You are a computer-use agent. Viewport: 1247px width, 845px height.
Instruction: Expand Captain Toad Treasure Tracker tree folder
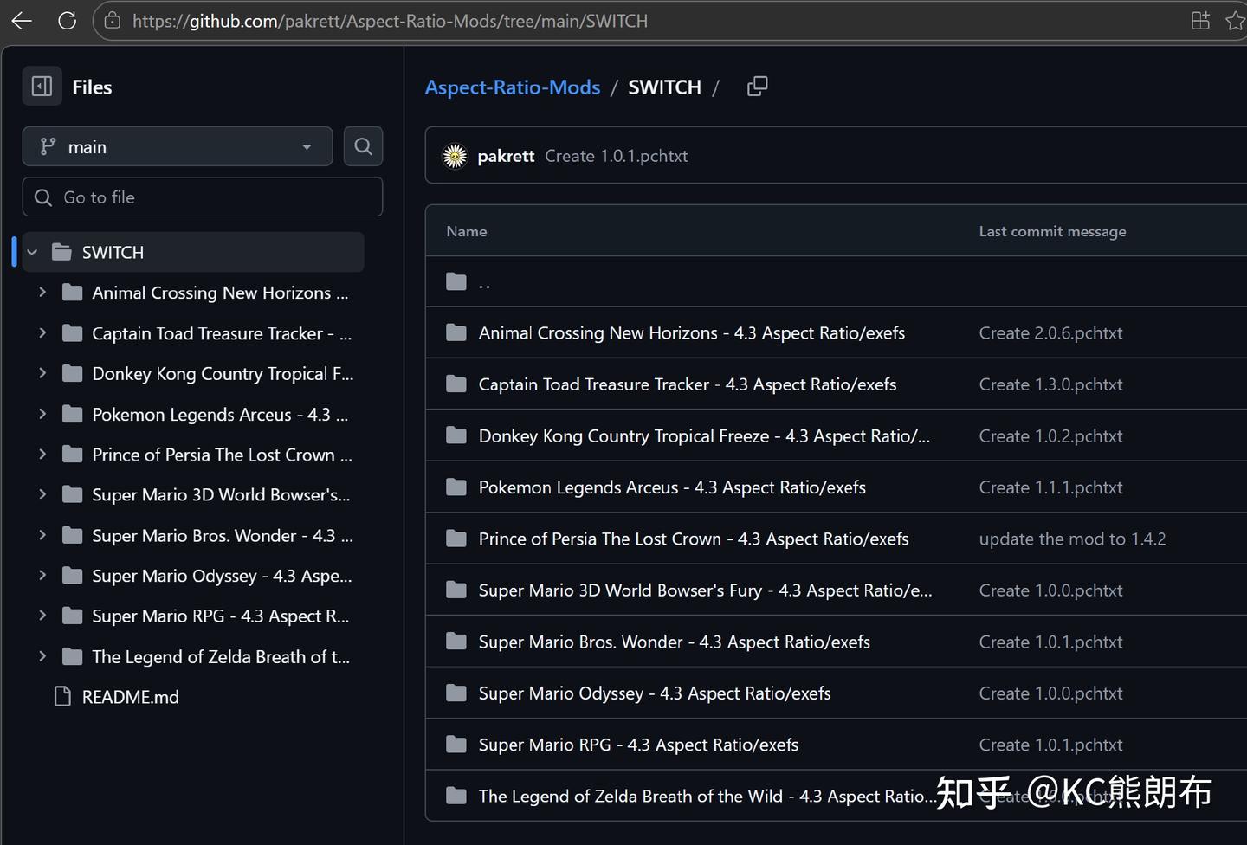42,333
